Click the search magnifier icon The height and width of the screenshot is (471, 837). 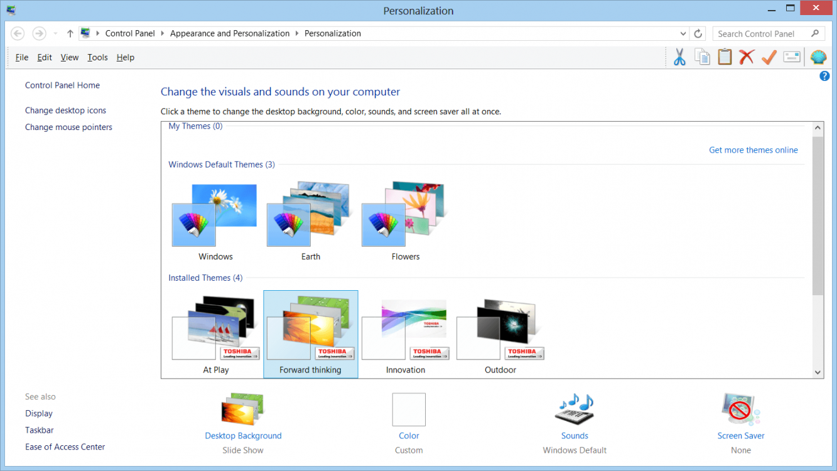[815, 33]
